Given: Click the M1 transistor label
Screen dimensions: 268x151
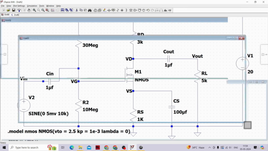Looking at the screenshot, I should (138, 72).
